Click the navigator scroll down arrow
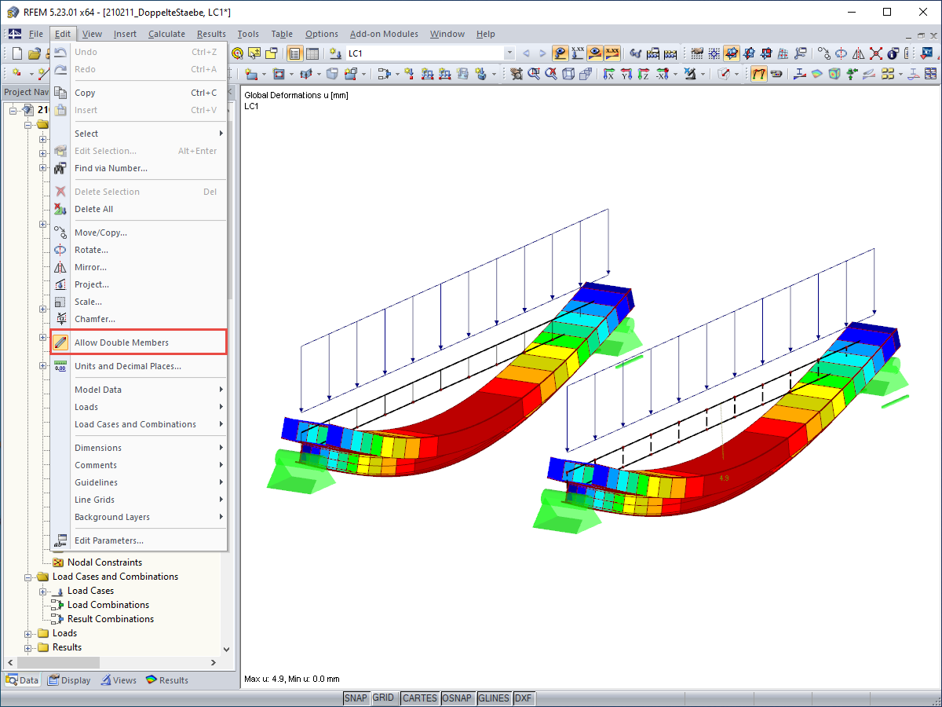 227,650
